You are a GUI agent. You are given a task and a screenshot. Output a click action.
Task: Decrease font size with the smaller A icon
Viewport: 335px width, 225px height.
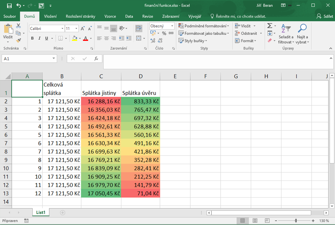point(90,28)
